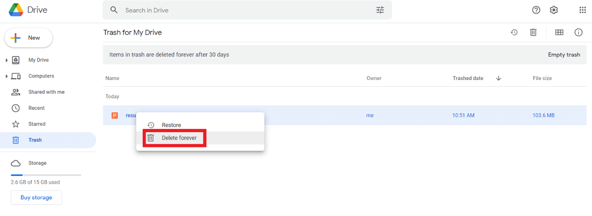Sort by the File size column header
The width and height of the screenshot is (592, 216).
(542, 78)
